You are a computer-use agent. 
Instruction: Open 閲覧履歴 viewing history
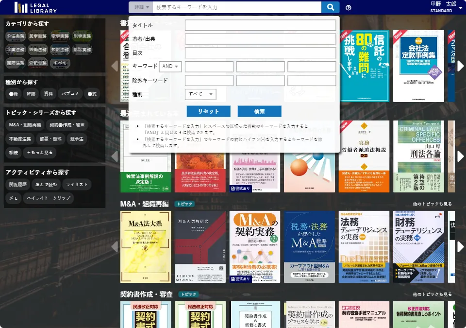18,185
